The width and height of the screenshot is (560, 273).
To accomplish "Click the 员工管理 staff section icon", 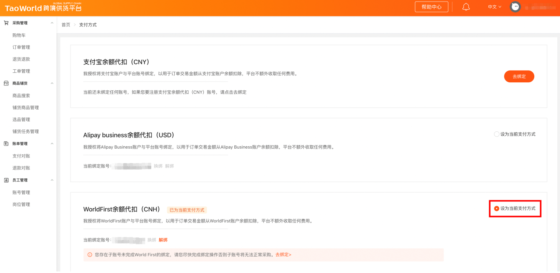I will pyautogui.click(x=6, y=180).
